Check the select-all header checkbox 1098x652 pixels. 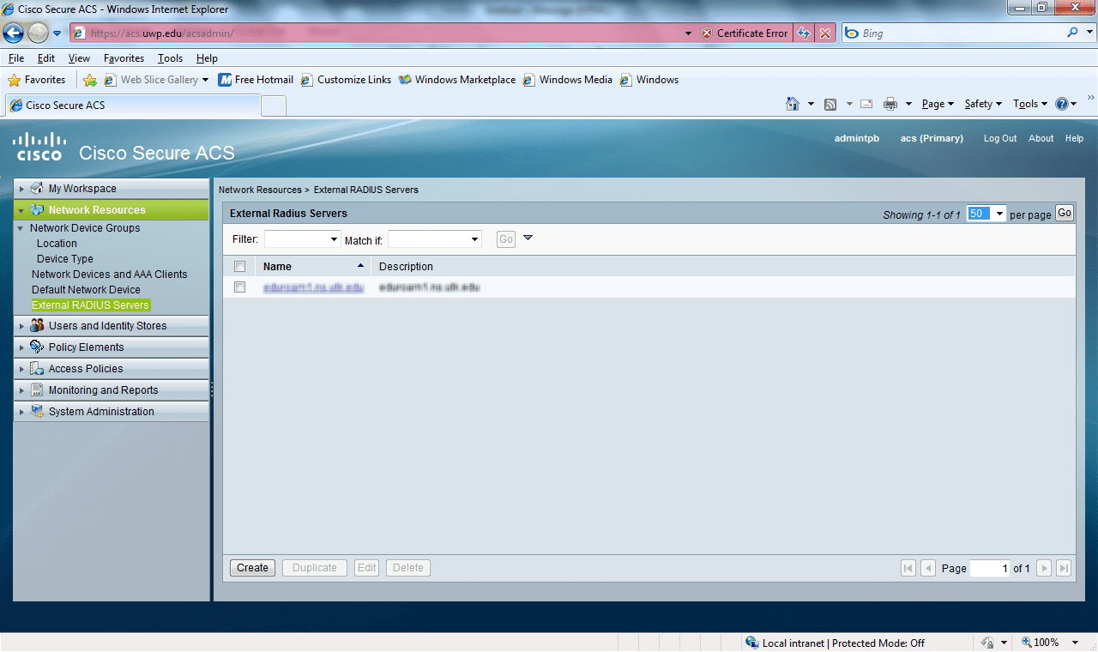240,267
